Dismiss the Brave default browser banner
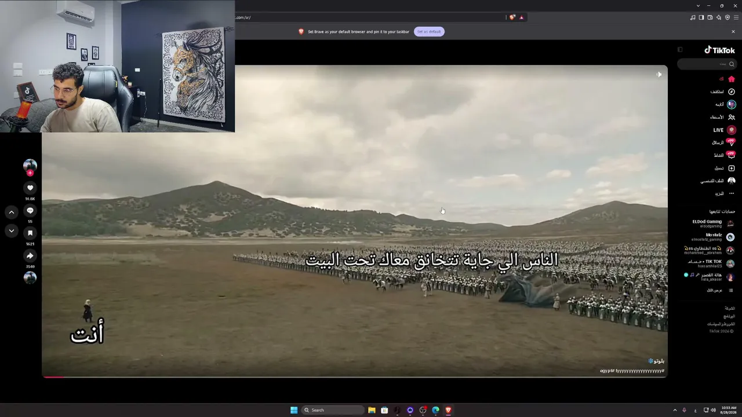 coord(733,31)
